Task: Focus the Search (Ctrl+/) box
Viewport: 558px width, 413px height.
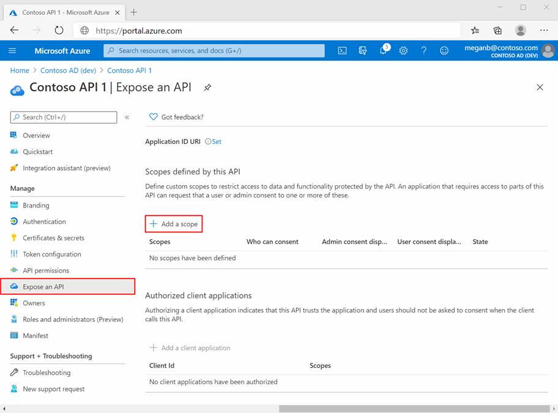Action: click(63, 116)
